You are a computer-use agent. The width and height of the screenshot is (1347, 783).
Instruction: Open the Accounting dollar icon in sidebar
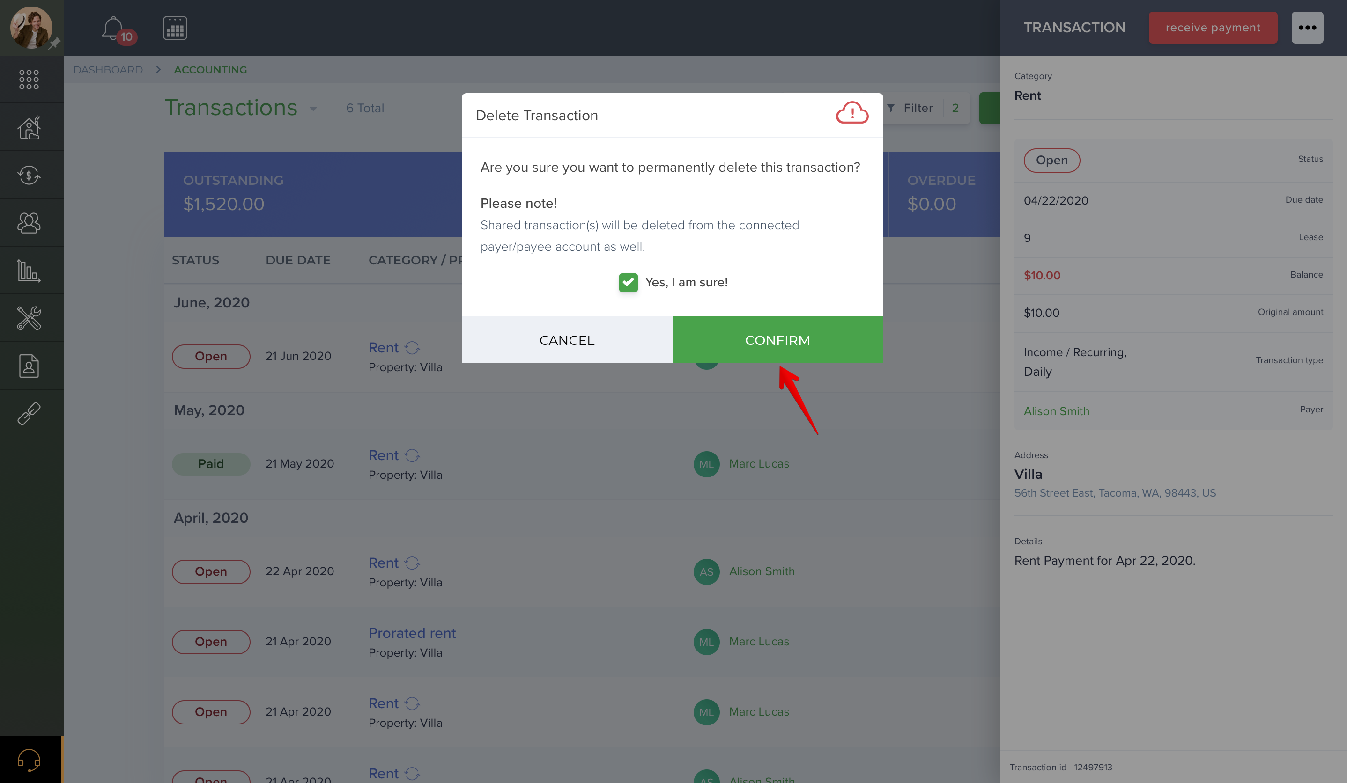coord(29,175)
